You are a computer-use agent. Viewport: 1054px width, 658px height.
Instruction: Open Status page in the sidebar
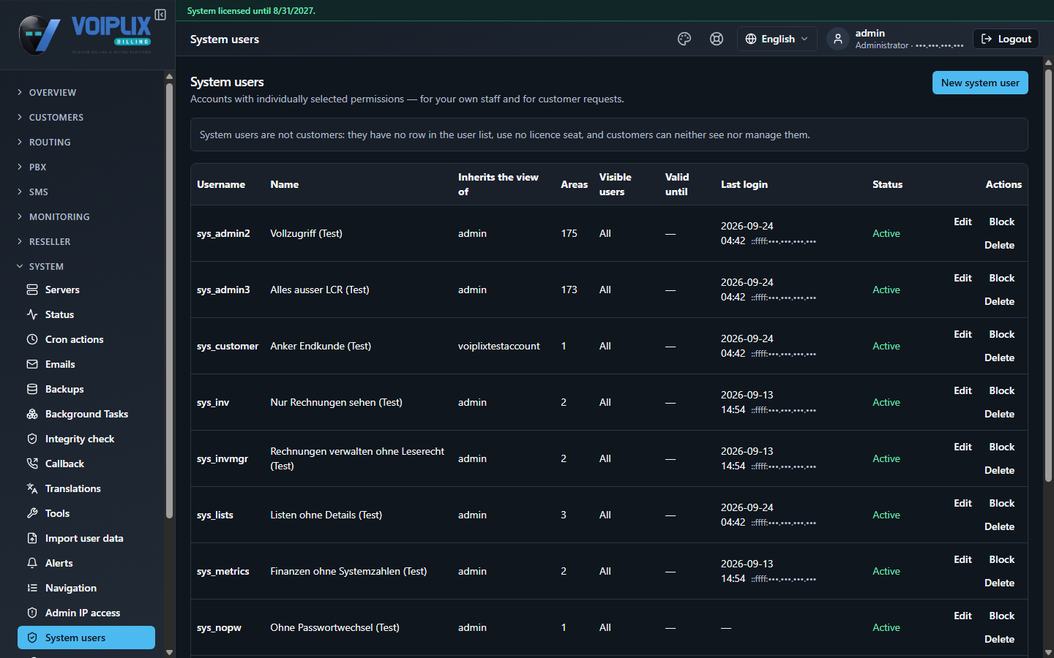pos(86,314)
